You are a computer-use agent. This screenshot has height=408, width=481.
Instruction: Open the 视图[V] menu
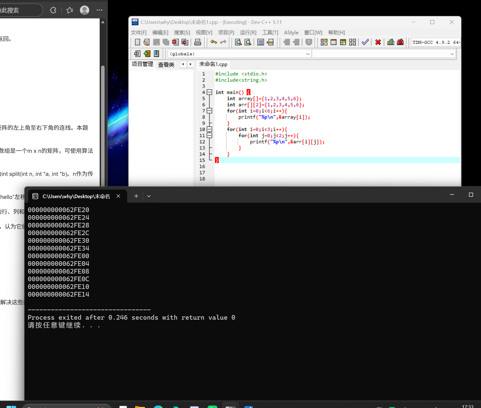204,33
